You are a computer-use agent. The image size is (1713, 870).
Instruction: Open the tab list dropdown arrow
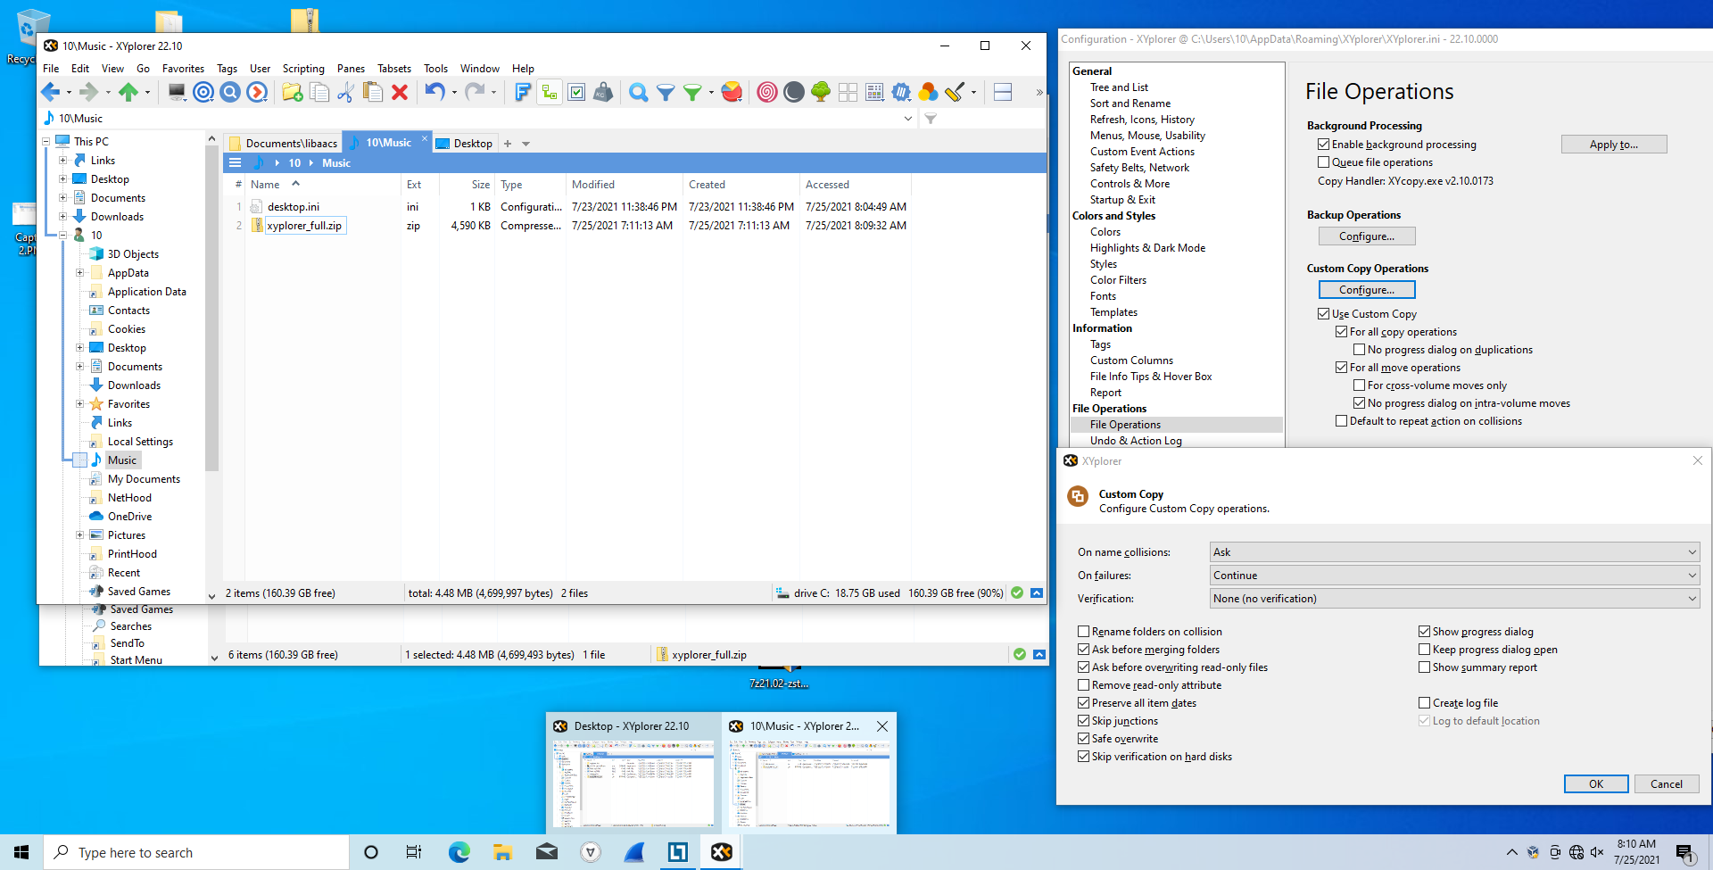coord(526,144)
